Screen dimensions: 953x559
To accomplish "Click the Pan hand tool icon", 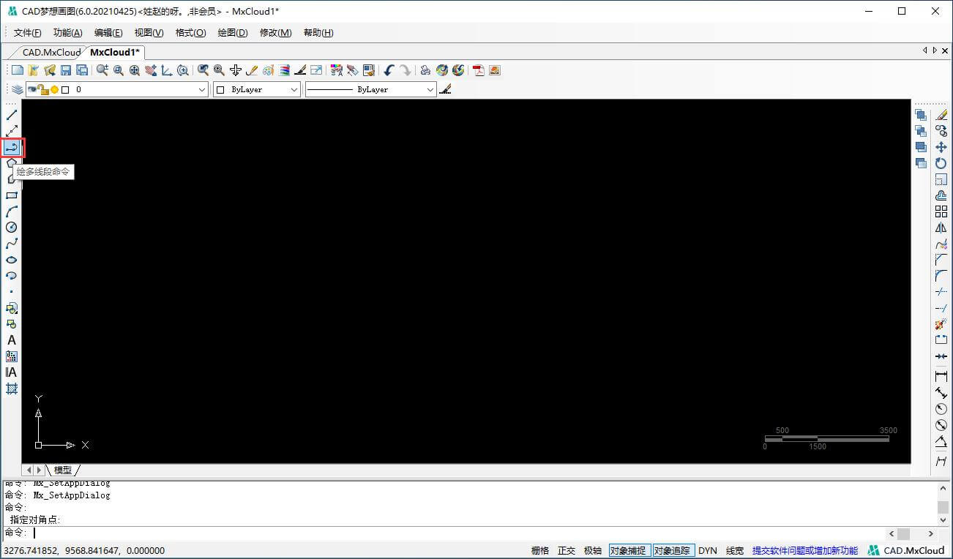I will [x=151, y=70].
